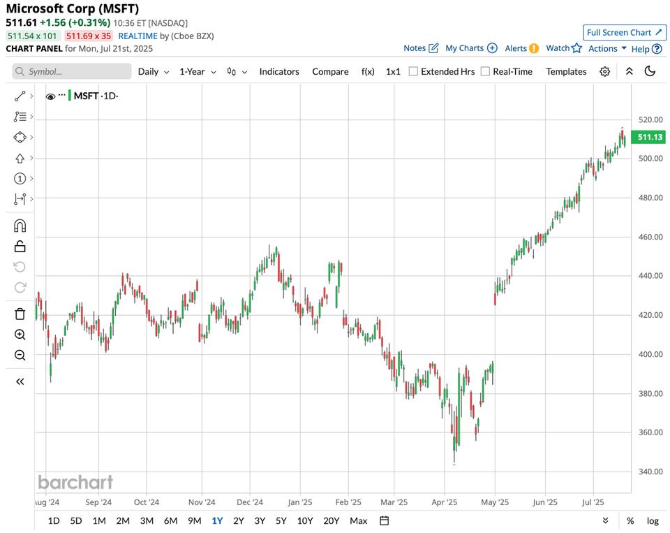Image resolution: width=670 pixels, height=533 pixels.
Task: Open the Daily interval dropdown
Action: [154, 71]
